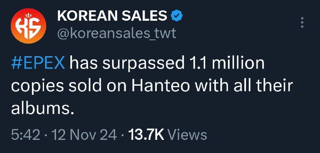Open the KOREAN SALES profile avatar
Image resolution: width=320 pixels, height=153 pixels.
click(x=28, y=26)
